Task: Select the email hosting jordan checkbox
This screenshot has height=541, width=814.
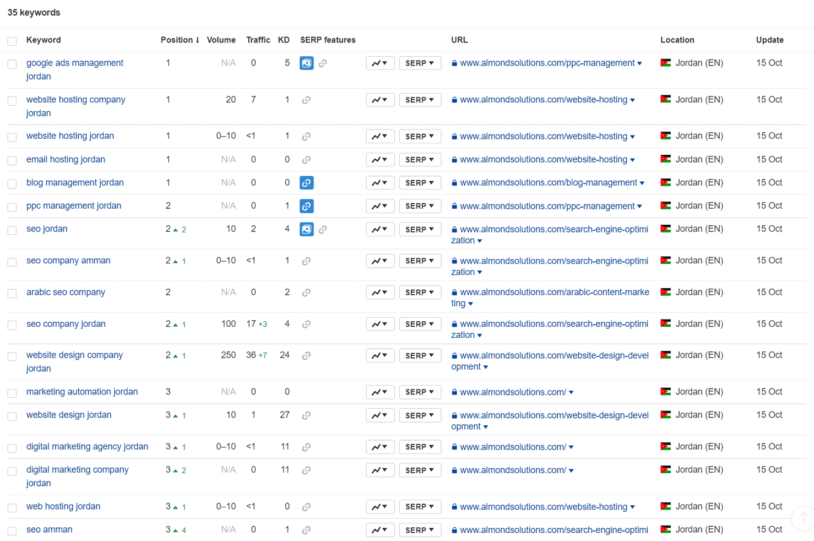Action: [x=12, y=161]
